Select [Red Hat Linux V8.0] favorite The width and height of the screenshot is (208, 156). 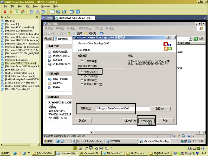16,70
